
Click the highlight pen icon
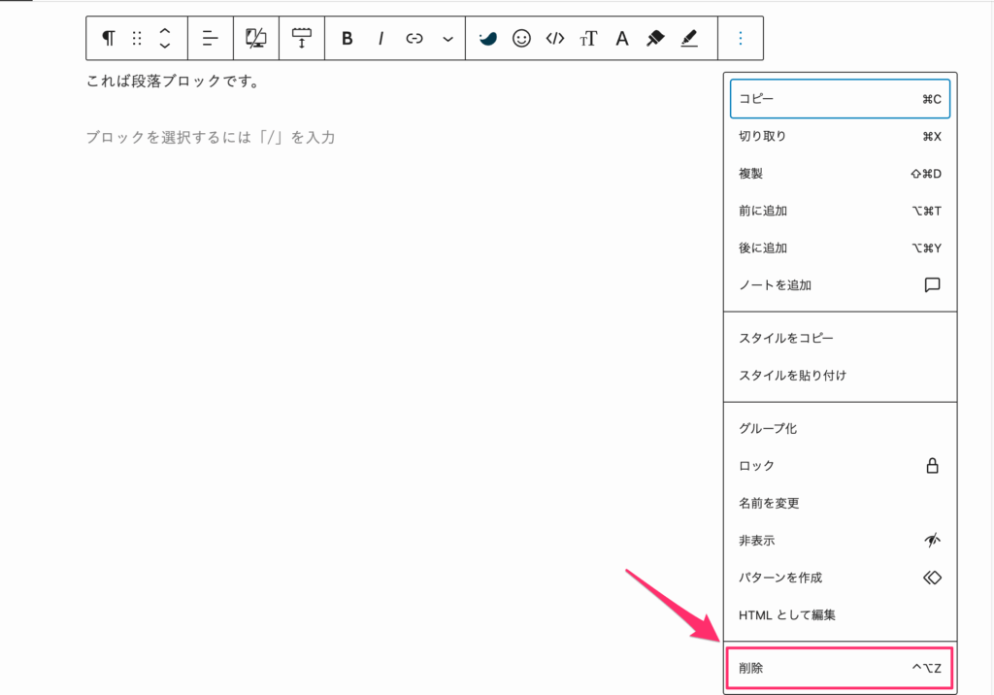(689, 38)
